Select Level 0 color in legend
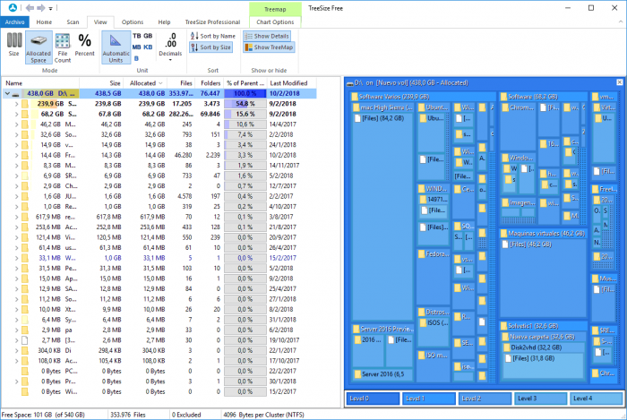 [x=373, y=399]
